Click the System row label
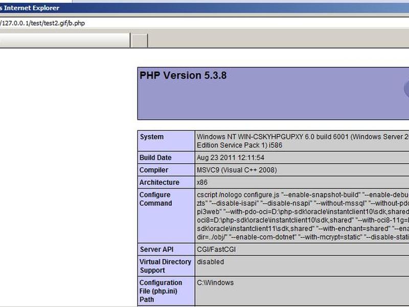This screenshot has width=409, height=307. (x=151, y=137)
